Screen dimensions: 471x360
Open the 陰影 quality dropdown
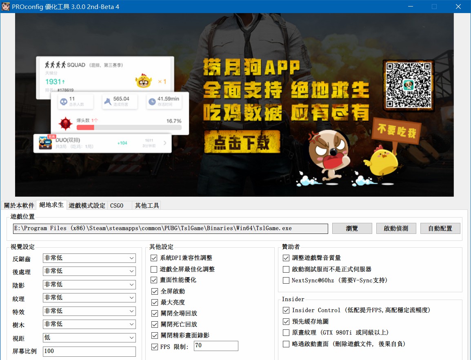pyautogui.click(x=89, y=284)
